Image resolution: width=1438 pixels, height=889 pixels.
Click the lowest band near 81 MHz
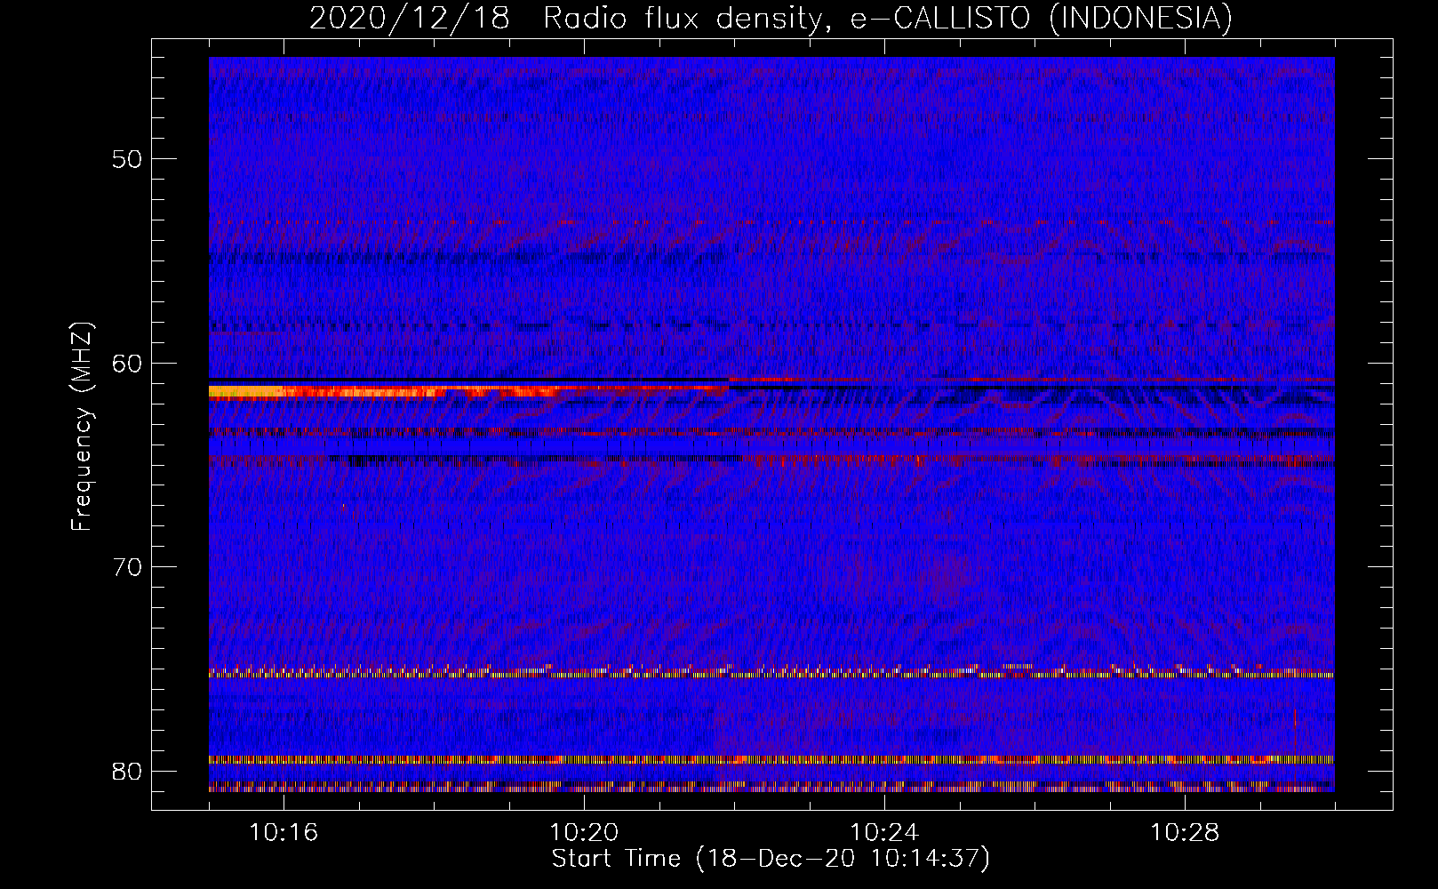point(771,787)
